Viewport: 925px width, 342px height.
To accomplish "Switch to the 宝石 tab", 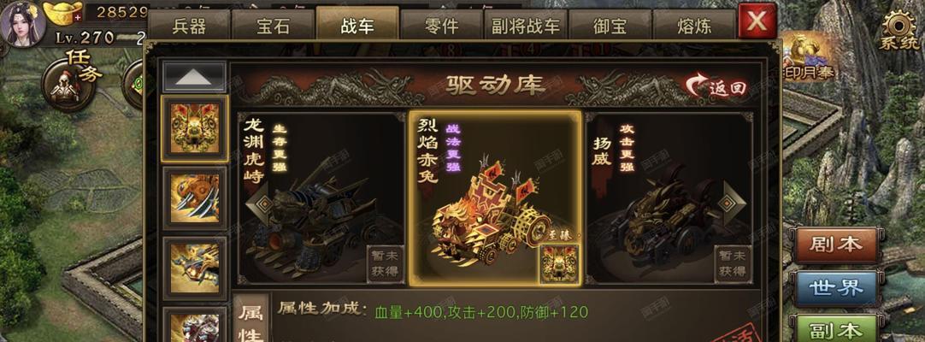I will (273, 26).
